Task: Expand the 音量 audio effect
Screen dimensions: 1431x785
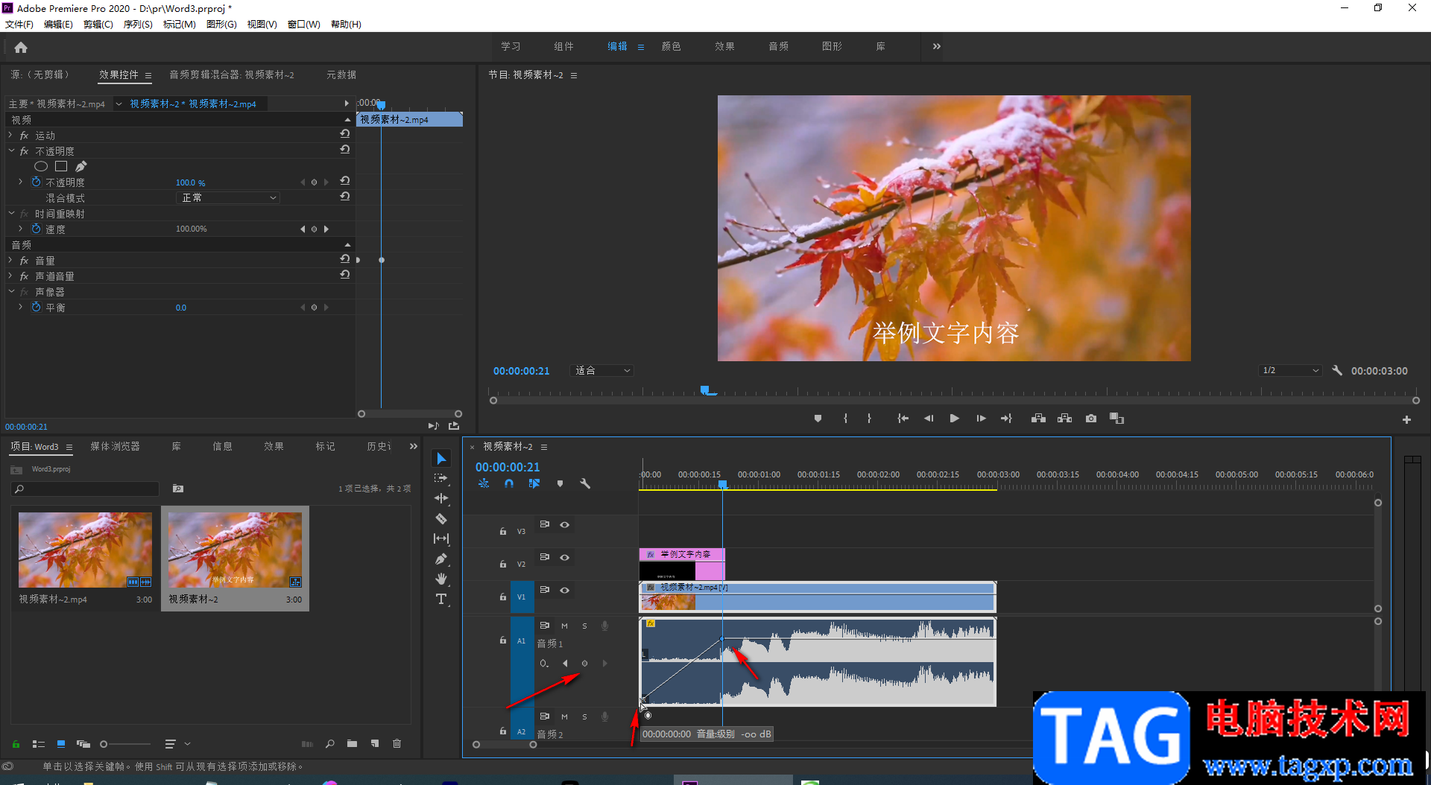Action: 10,261
